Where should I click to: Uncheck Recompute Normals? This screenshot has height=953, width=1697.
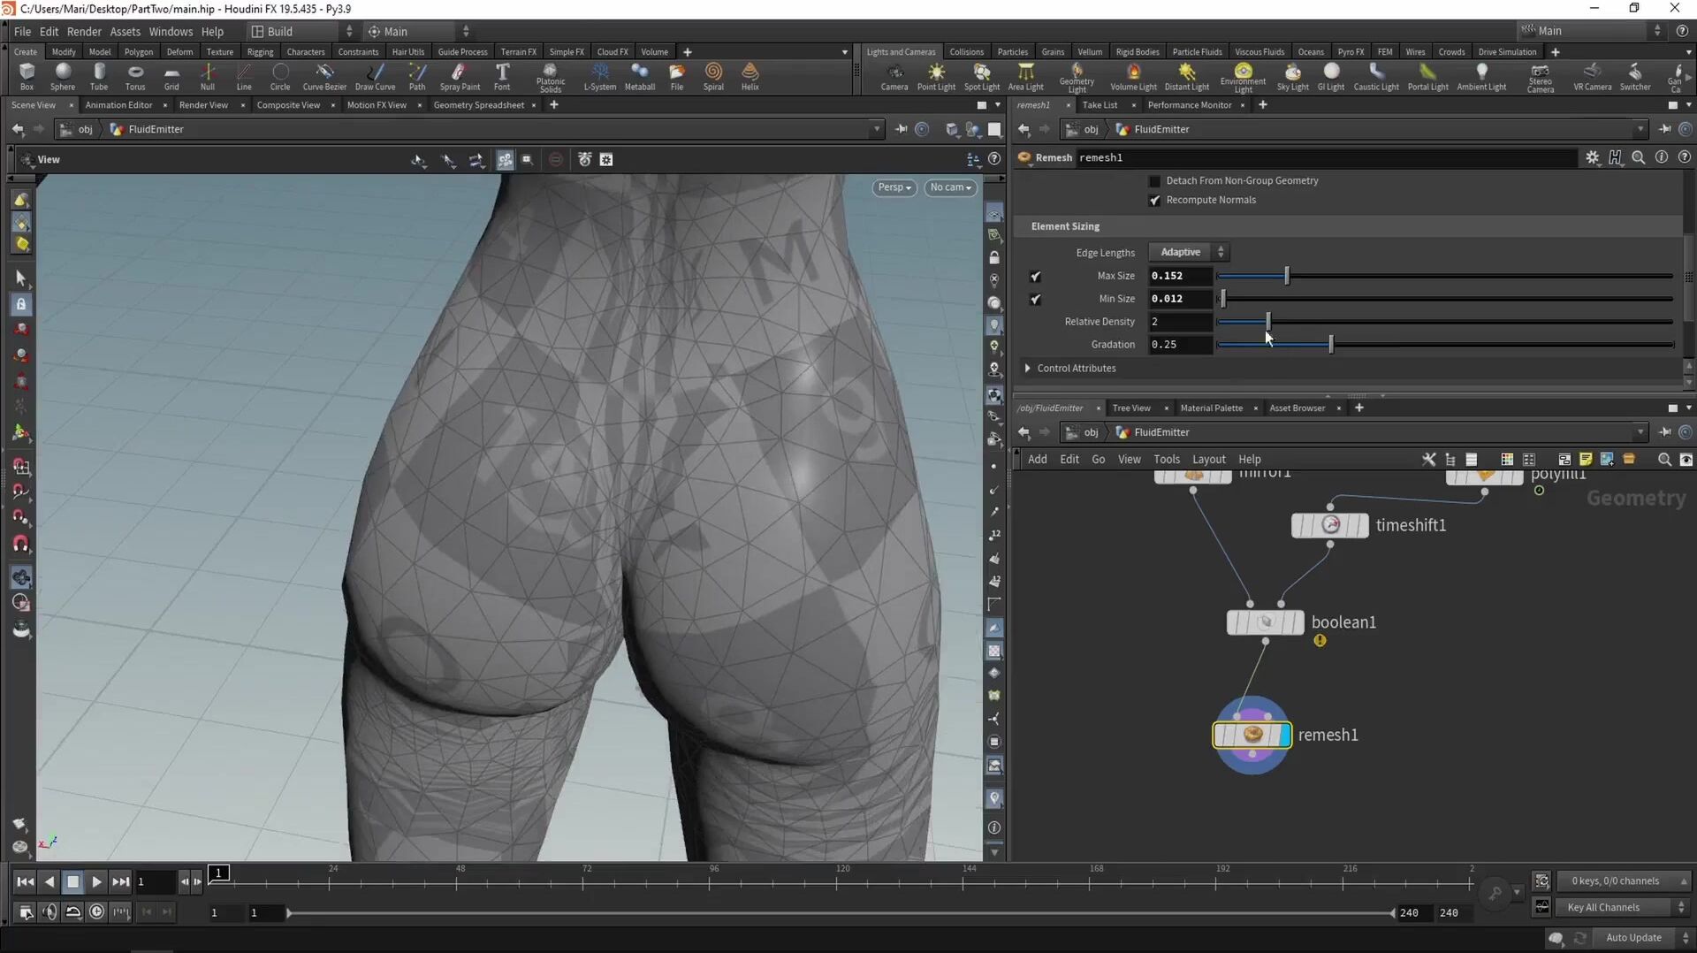pyautogui.click(x=1154, y=201)
